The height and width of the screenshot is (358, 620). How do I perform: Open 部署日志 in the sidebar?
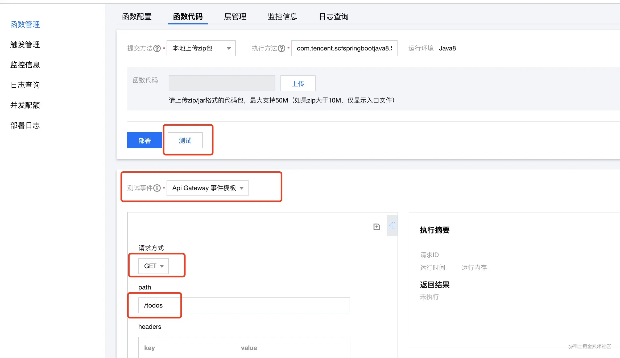tap(25, 125)
